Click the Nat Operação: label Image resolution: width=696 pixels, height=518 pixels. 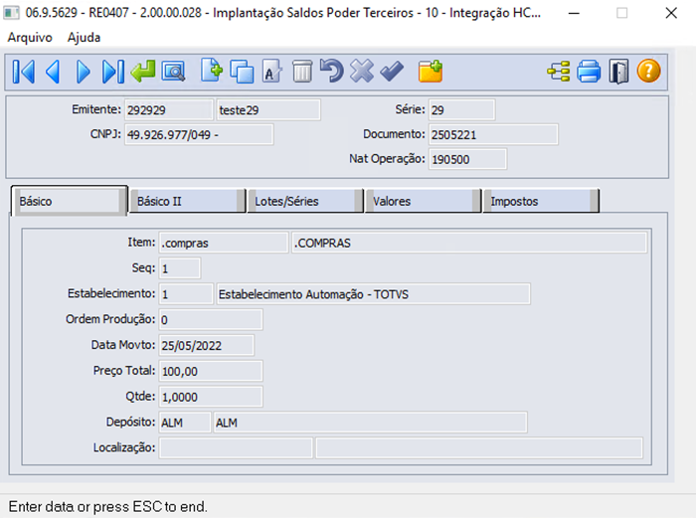point(387,158)
